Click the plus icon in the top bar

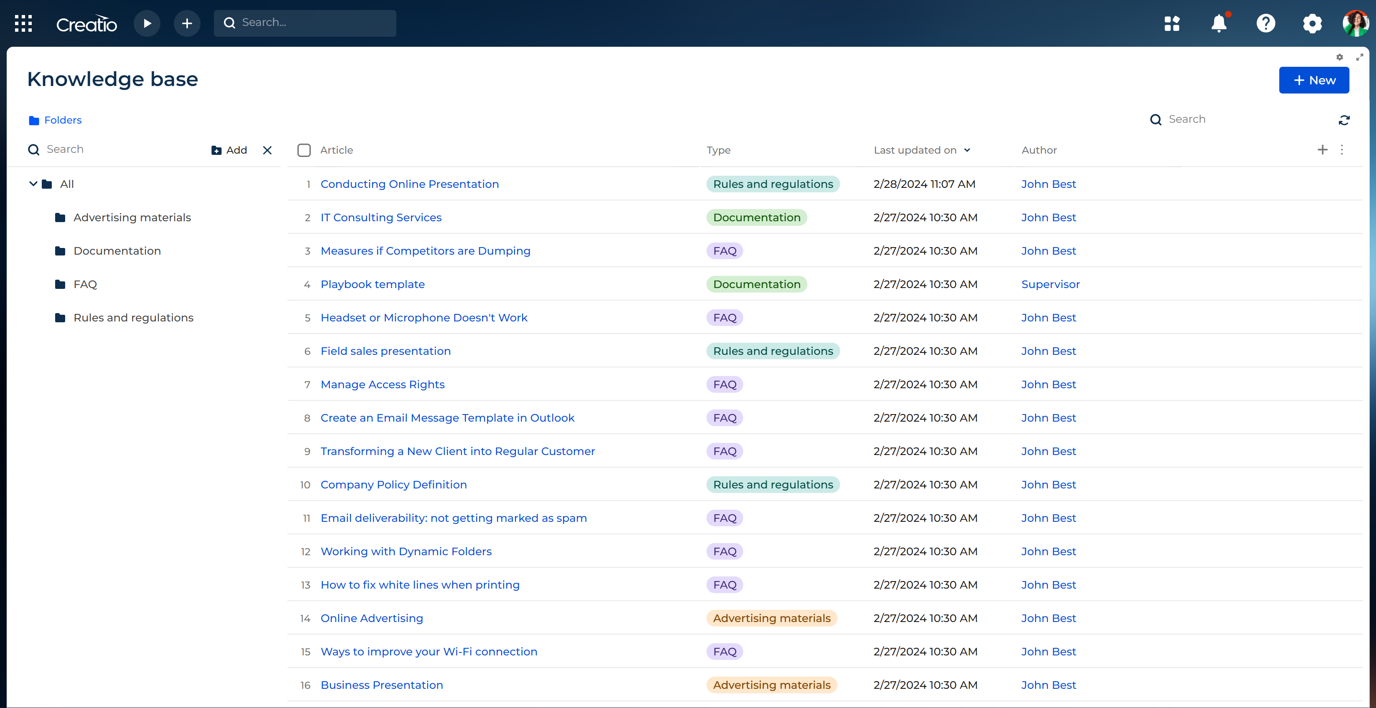(187, 23)
